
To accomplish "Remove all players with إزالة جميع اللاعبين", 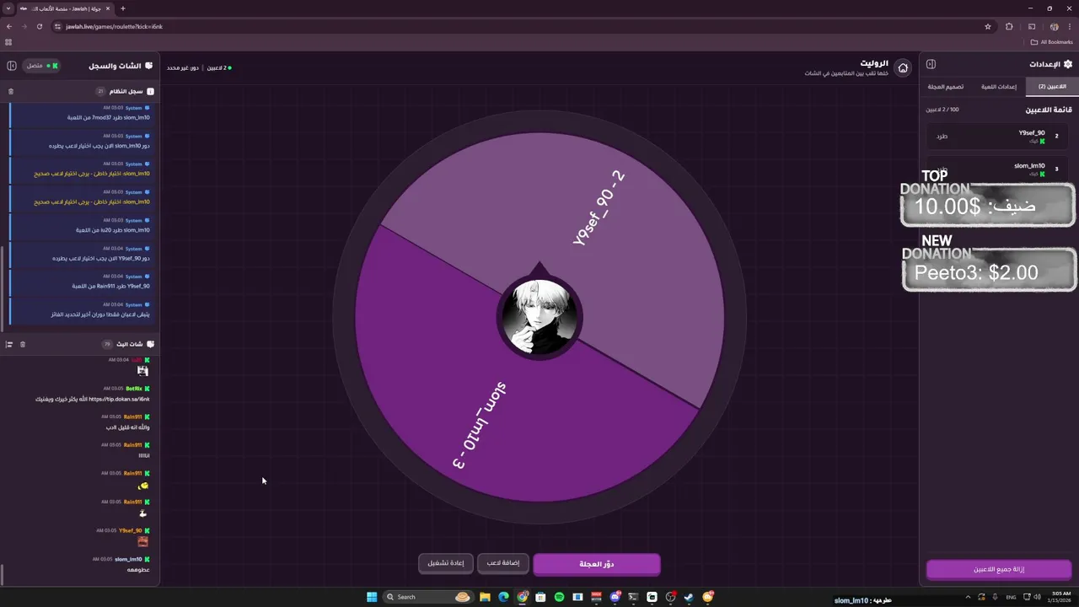I will (999, 569).
